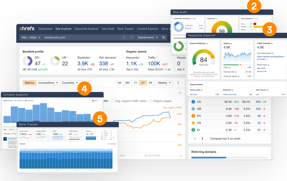Image resolution: width=287 pixels, height=181 pixels.
Task: Click 'what is seo tools' question link
Action: pos(230,94)
